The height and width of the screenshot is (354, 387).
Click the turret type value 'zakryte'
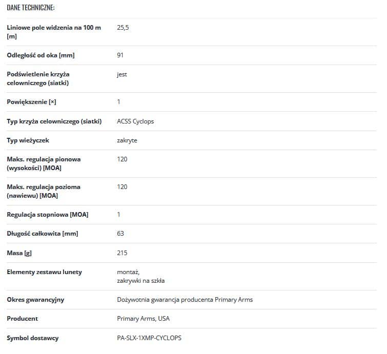[127, 140]
